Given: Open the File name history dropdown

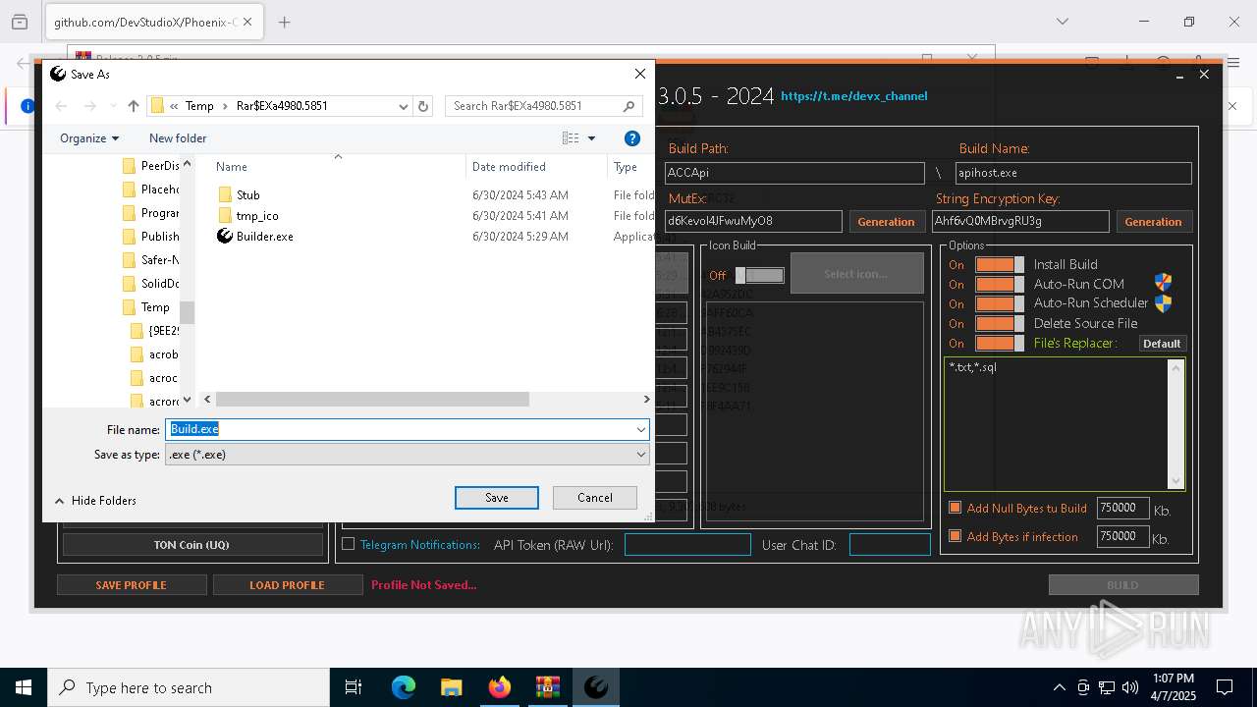Looking at the screenshot, I should tap(641, 429).
